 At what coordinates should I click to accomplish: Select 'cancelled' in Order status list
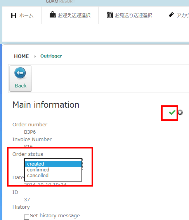pyautogui.click(x=53, y=176)
